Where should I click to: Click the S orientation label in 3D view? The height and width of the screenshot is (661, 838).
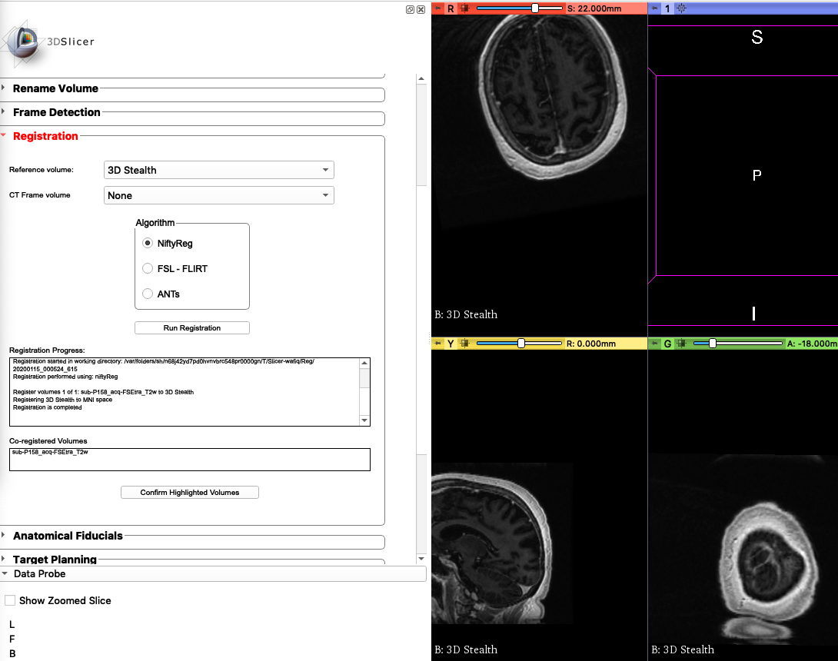757,37
